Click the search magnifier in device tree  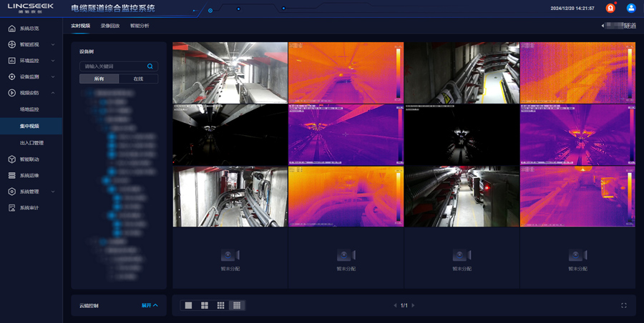pos(150,66)
